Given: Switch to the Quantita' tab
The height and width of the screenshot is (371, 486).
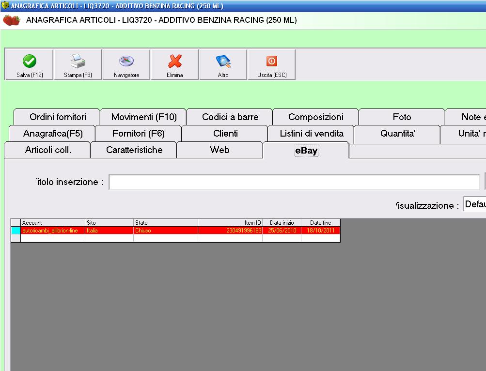Looking at the screenshot, I should 398,134.
